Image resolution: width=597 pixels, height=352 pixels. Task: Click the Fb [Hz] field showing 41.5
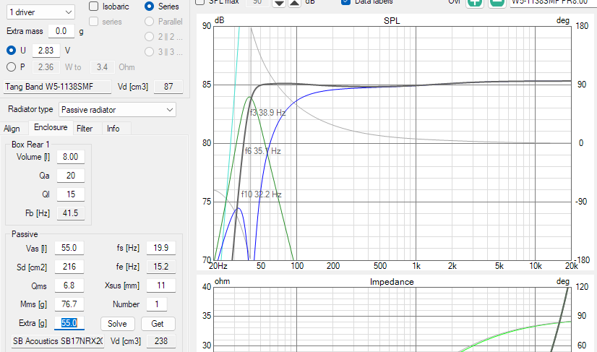70,213
